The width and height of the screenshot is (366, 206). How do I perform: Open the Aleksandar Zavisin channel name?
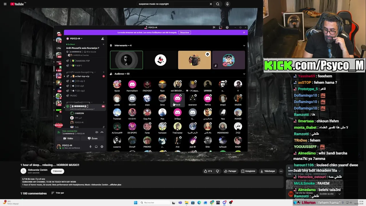37,170
